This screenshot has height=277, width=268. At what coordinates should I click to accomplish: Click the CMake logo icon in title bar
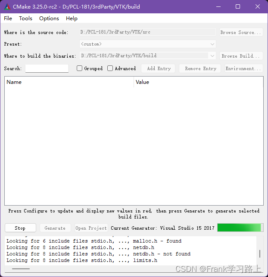click(7, 7)
